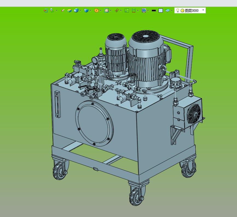The height and width of the screenshot is (217, 237).
Task: Open the view orientation dropdown arrow
Action: pyautogui.click(x=90, y=11)
